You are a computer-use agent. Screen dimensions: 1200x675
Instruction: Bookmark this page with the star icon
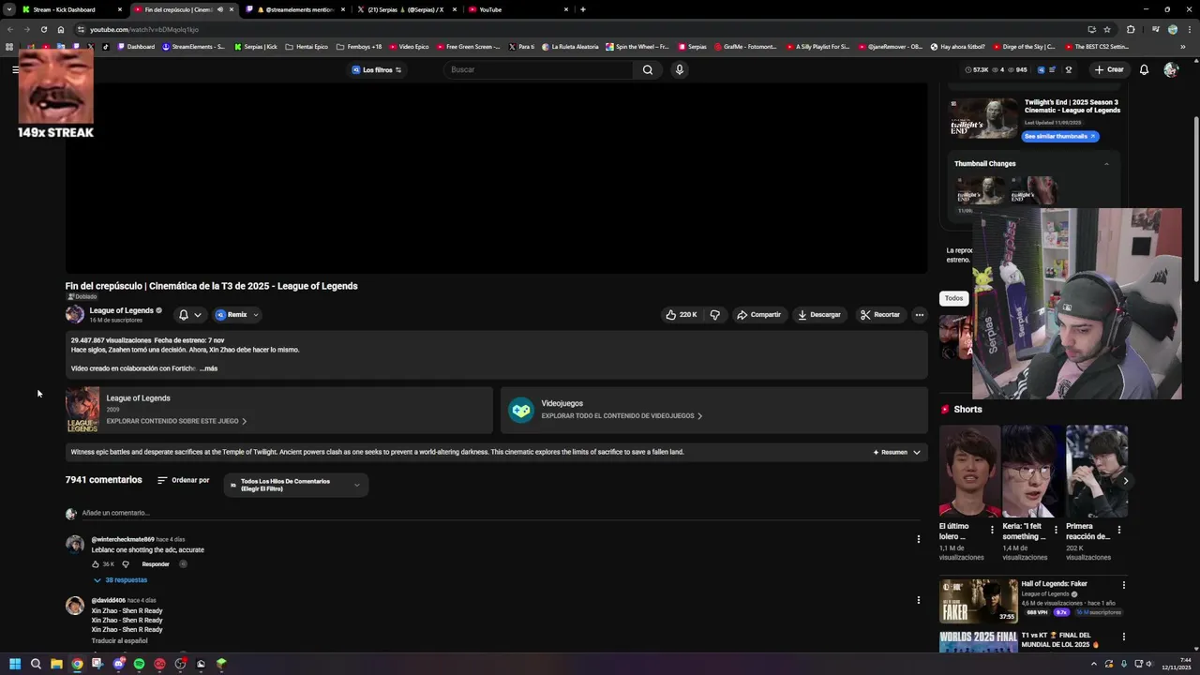click(1107, 29)
